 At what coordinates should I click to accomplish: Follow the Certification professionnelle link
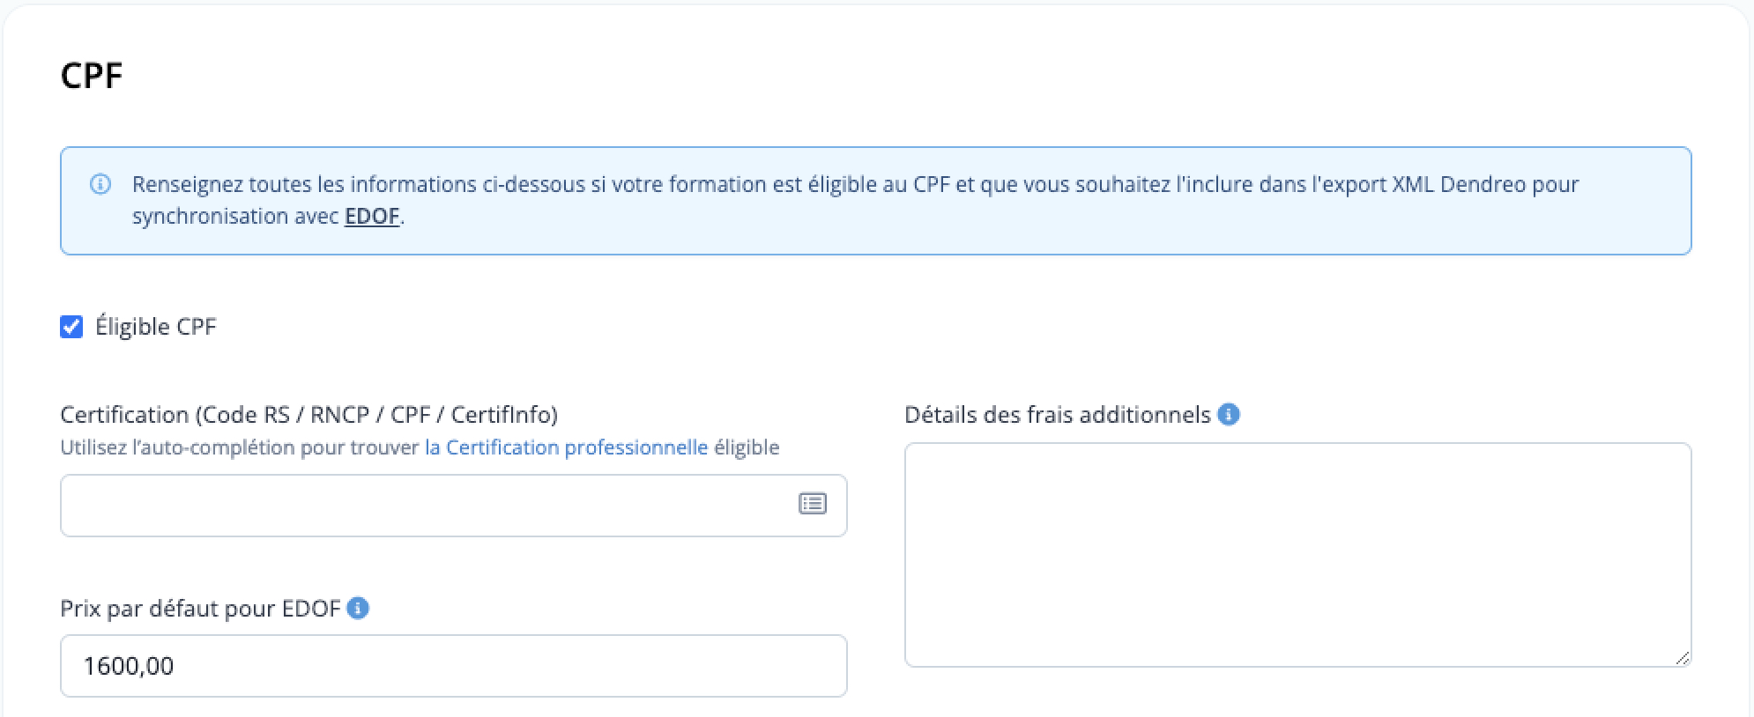click(566, 447)
